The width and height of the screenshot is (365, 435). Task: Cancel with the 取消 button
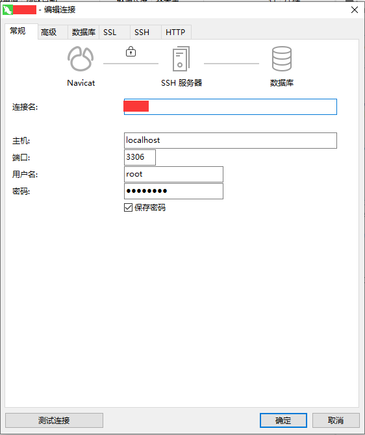(x=336, y=420)
